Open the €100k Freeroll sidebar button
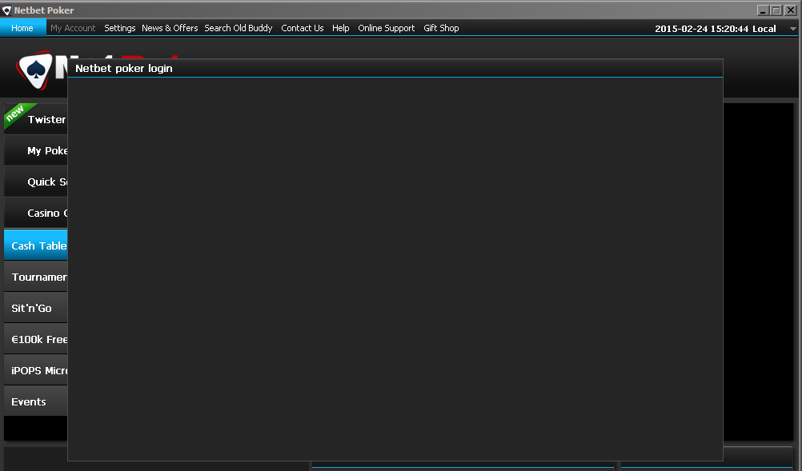Viewport: 802px width, 471px height. (36, 339)
